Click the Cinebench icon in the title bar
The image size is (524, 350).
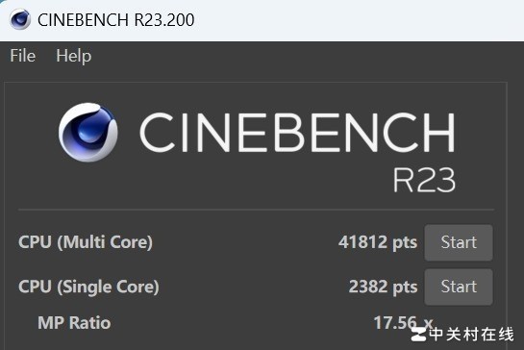point(20,19)
